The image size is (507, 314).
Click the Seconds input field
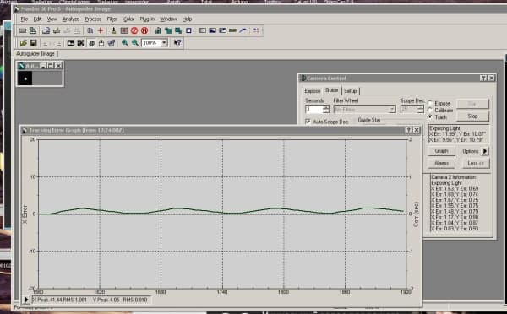pos(314,110)
